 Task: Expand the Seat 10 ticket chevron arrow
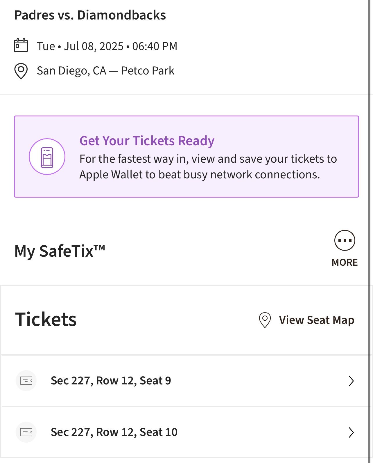click(x=351, y=433)
